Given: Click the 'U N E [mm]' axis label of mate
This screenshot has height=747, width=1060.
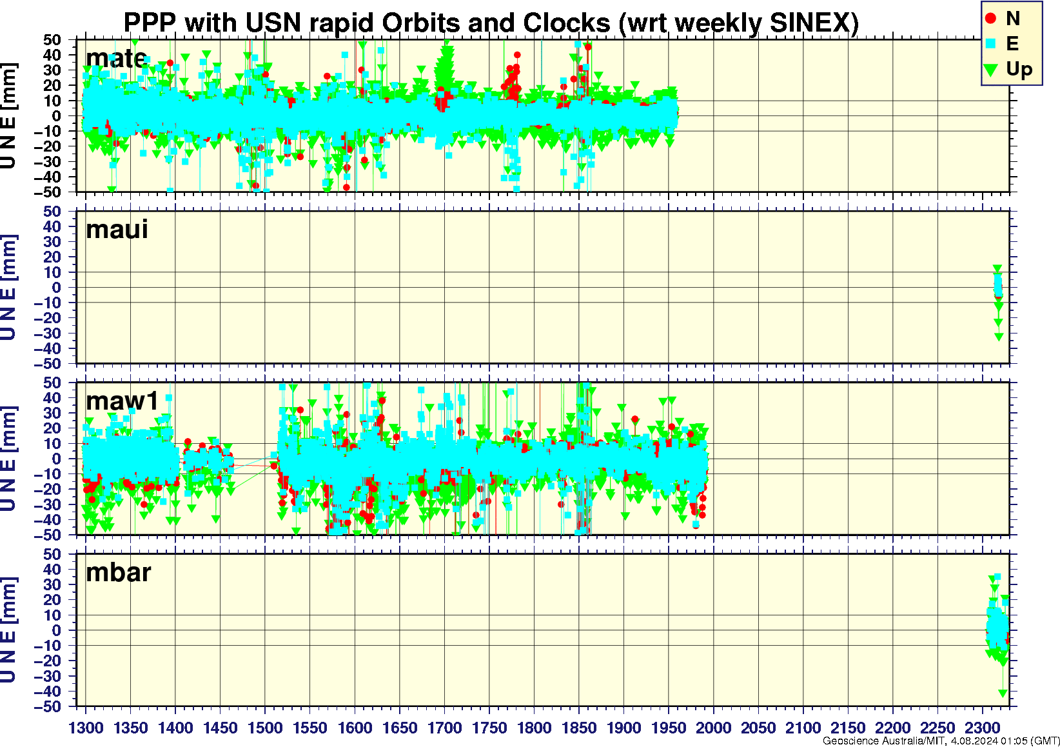Looking at the screenshot, I should [x=8, y=116].
